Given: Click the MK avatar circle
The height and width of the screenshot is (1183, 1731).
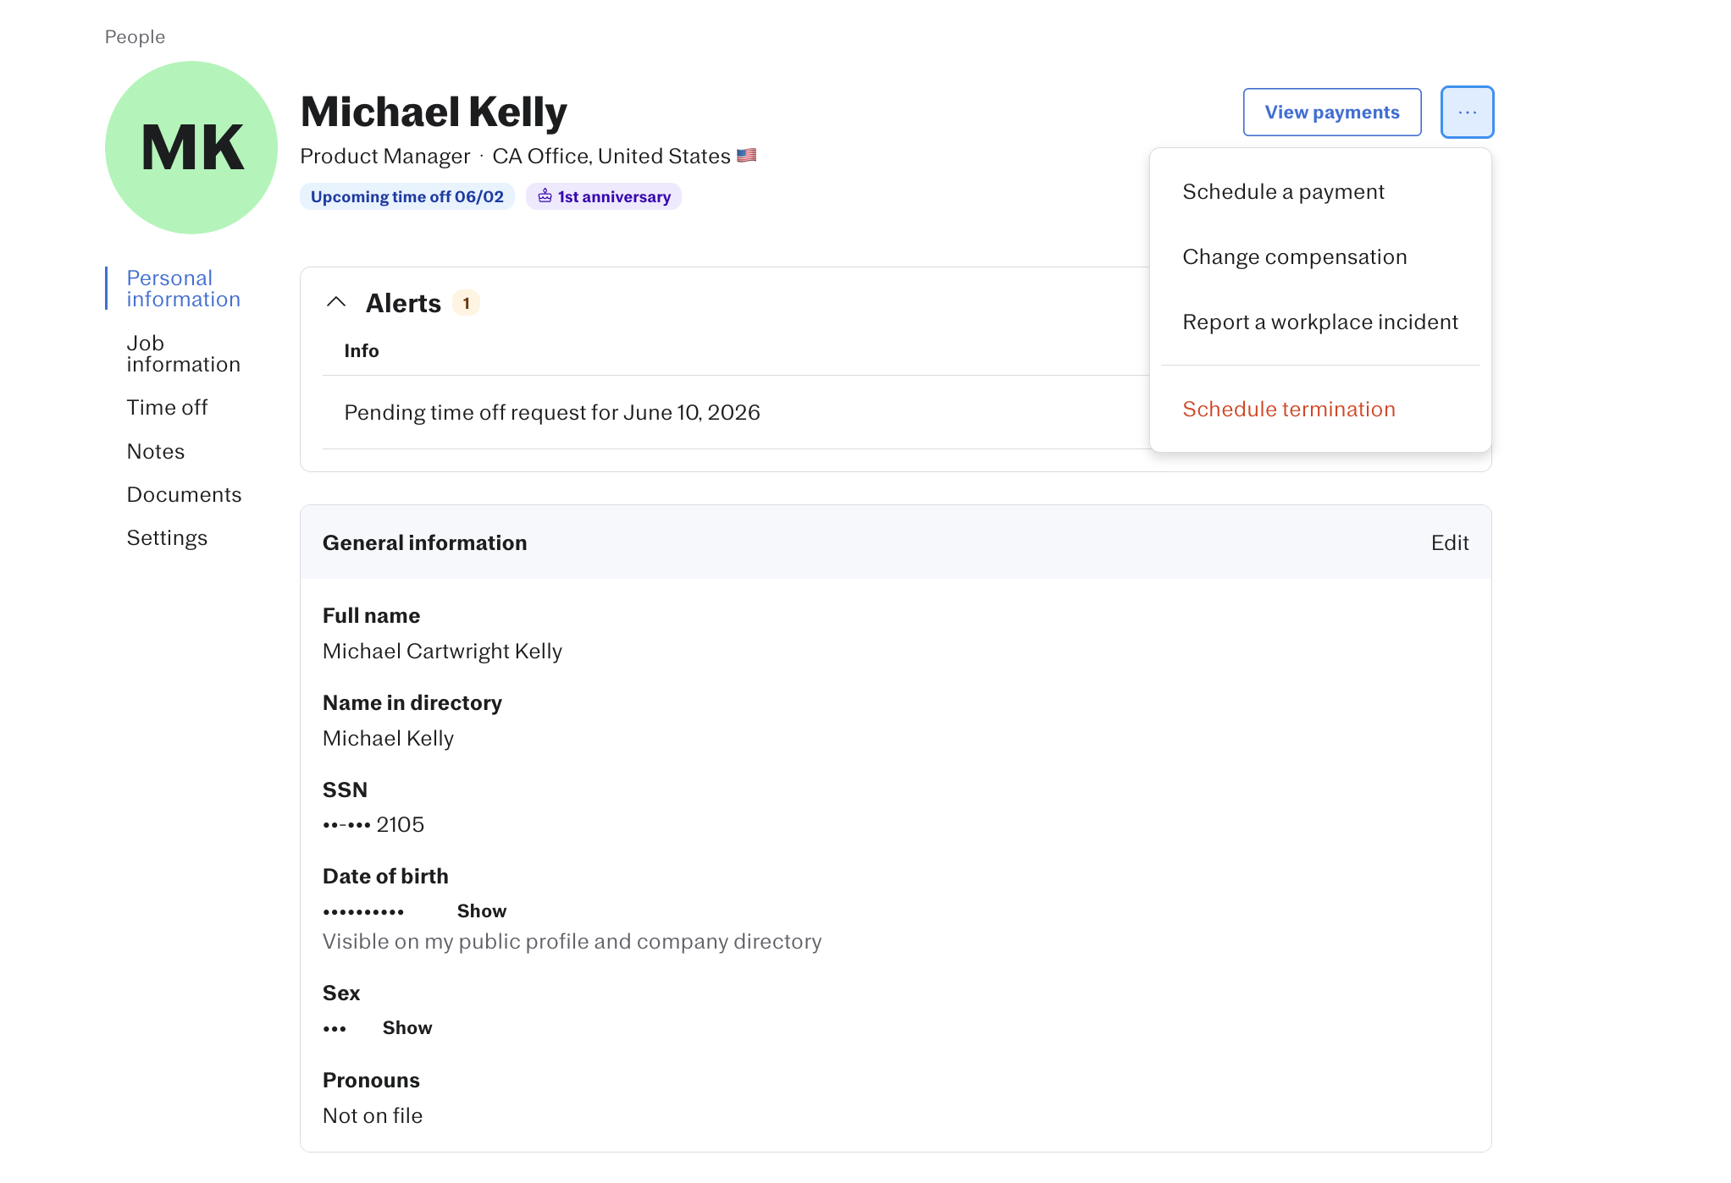Looking at the screenshot, I should (191, 147).
